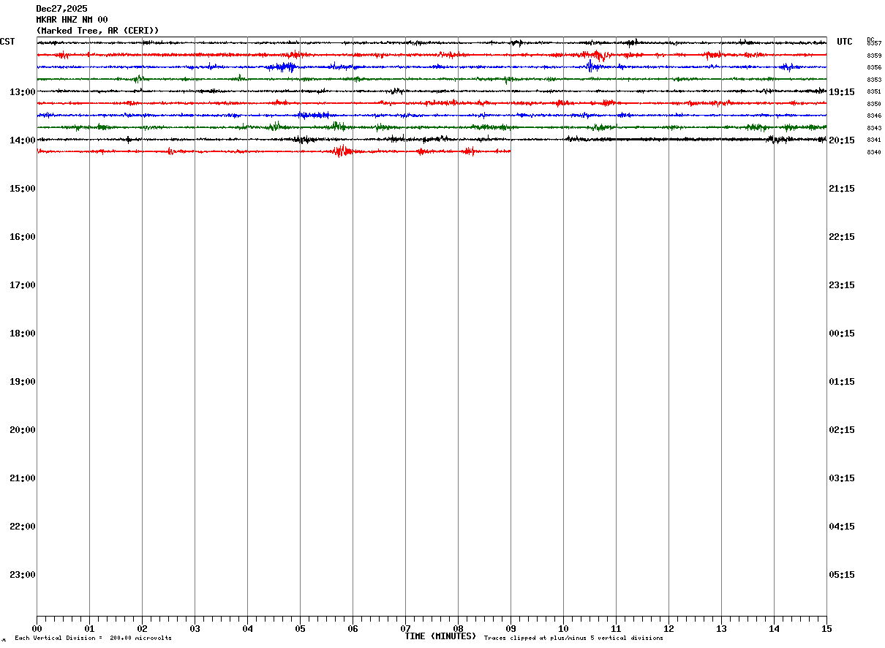Click the red trace ending at minute 09

(274, 151)
